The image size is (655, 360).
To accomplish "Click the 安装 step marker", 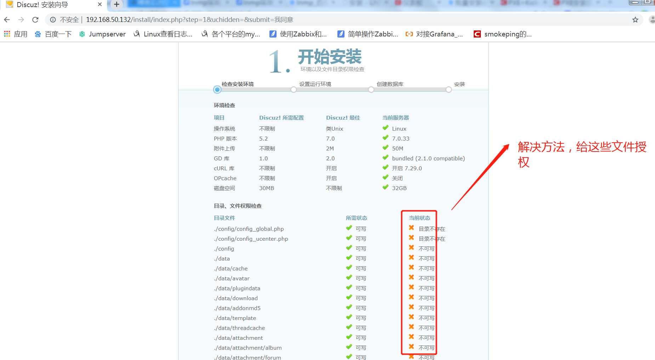I will click(449, 90).
